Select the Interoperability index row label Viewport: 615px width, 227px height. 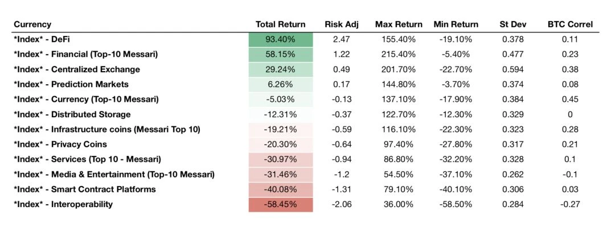tap(63, 204)
